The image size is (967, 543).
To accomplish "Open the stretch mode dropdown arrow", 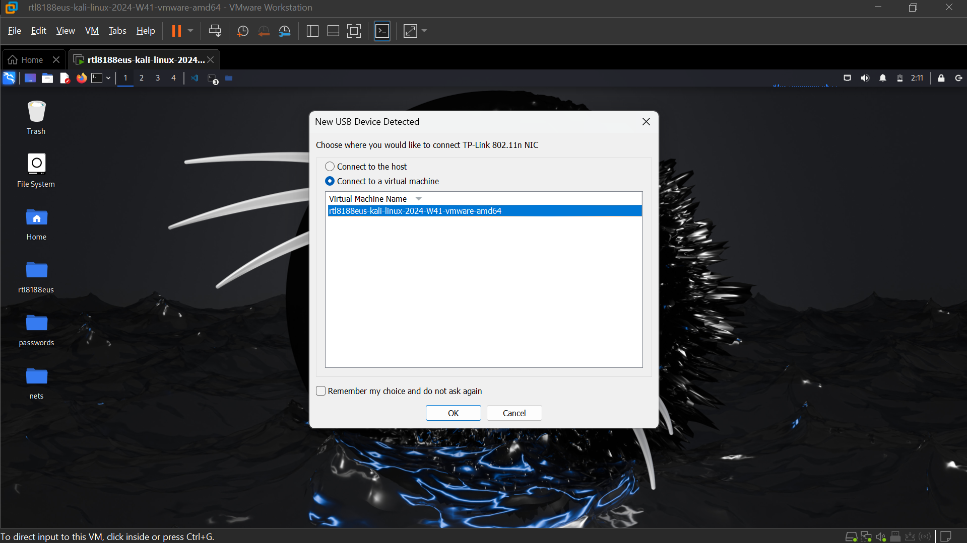I will tap(424, 31).
